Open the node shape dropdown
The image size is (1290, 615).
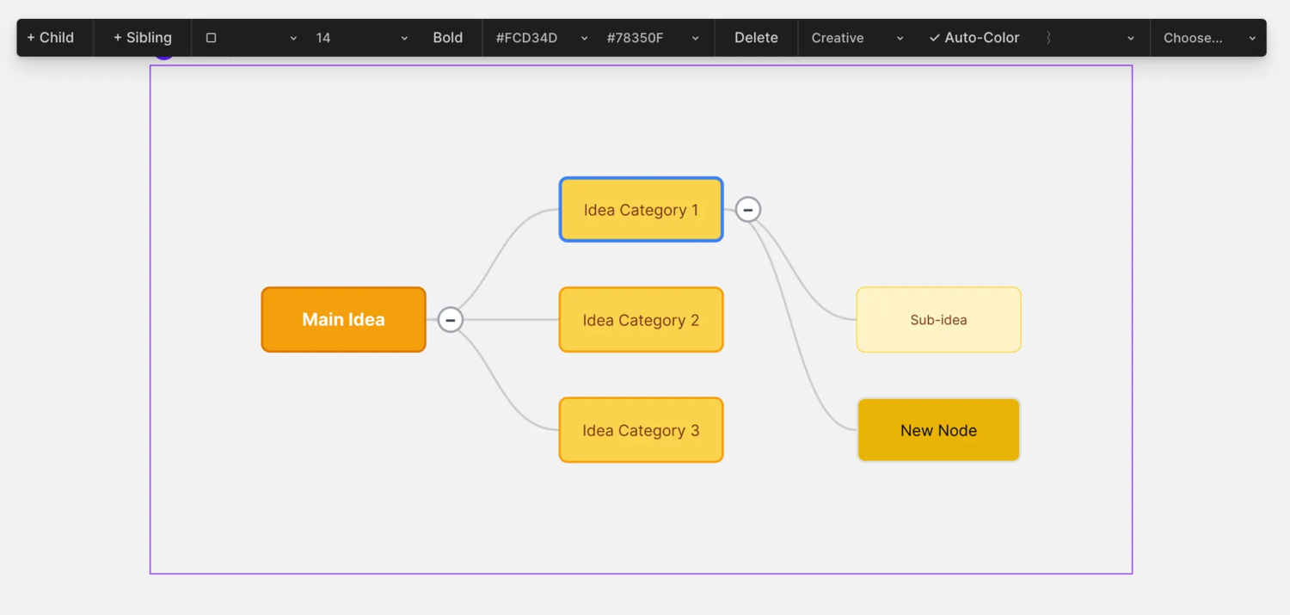(x=251, y=38)
